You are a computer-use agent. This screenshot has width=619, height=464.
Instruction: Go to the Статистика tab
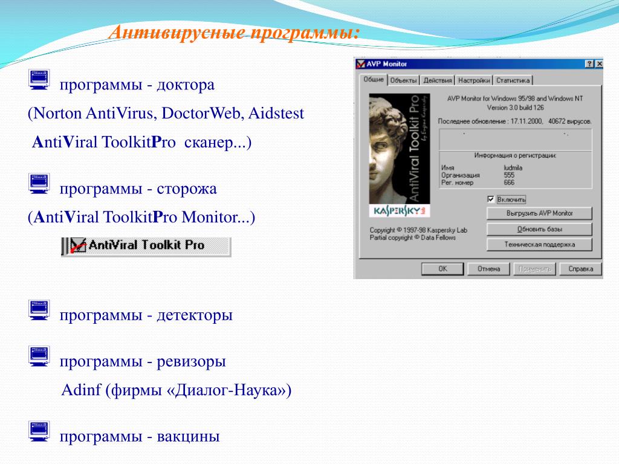[x=513, y=80]
